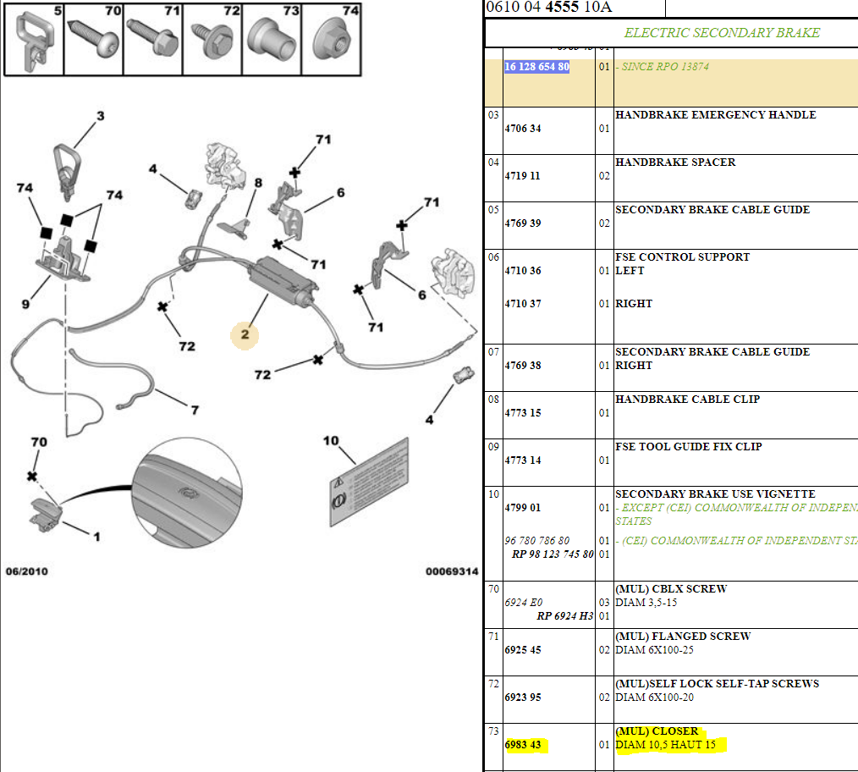Click diagram reference 00069314
858x772 pixels.
452,571
